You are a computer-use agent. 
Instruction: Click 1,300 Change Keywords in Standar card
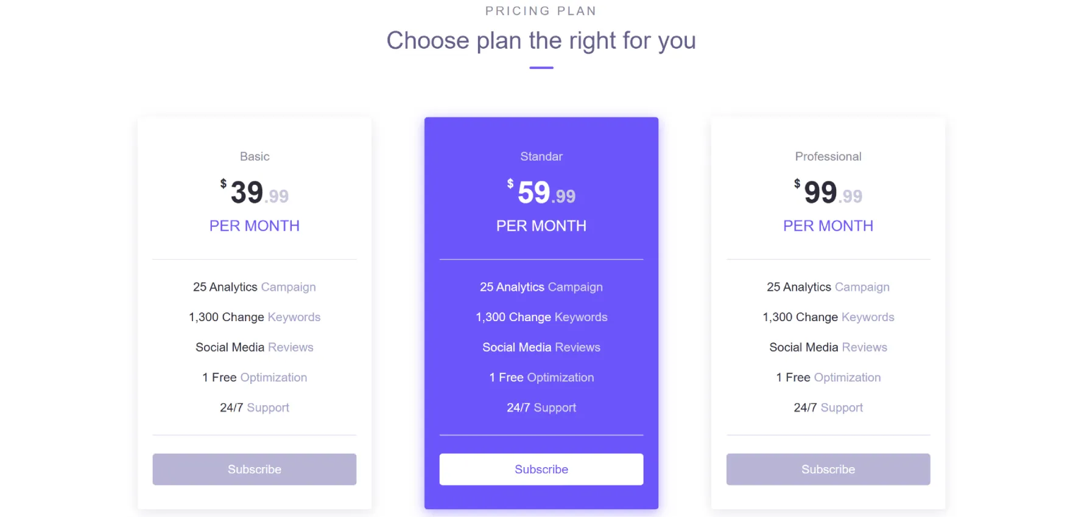[x=541, y=317]
